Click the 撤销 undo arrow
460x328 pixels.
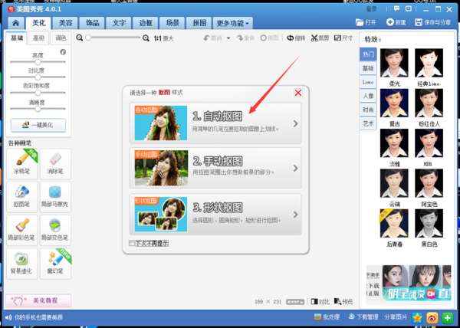click(213, 38)
